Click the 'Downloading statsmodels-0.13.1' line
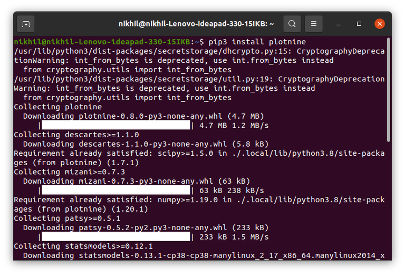405x275 pixels. click(x=204, y=255)
